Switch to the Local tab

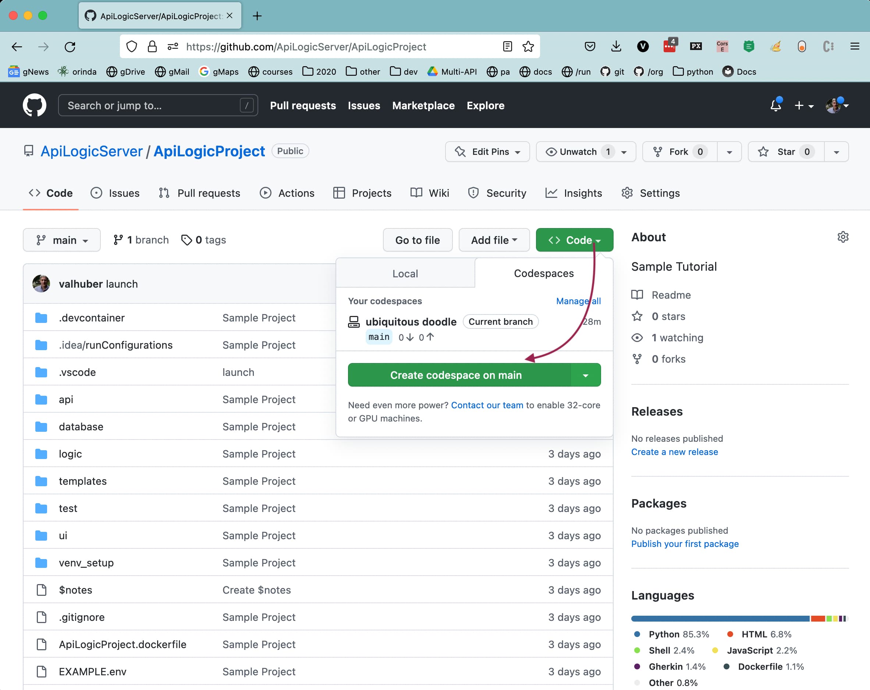click(405, 274)
